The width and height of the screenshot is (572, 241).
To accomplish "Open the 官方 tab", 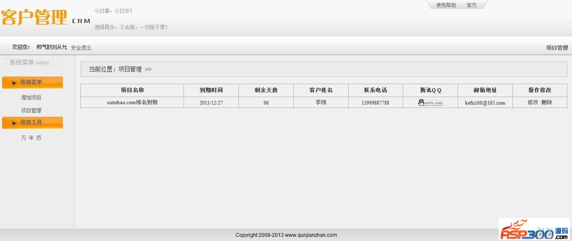I will pos(472,5).
